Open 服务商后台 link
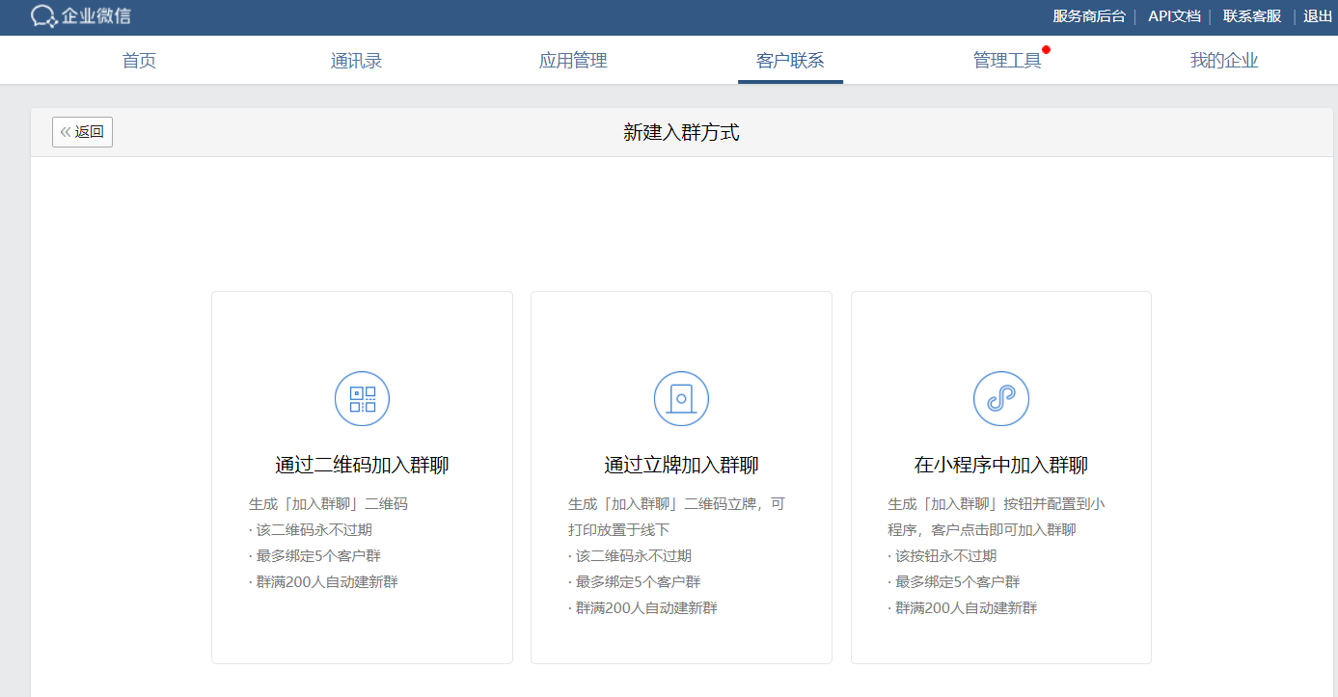Screen dimensions: 1338x697 1089,15
